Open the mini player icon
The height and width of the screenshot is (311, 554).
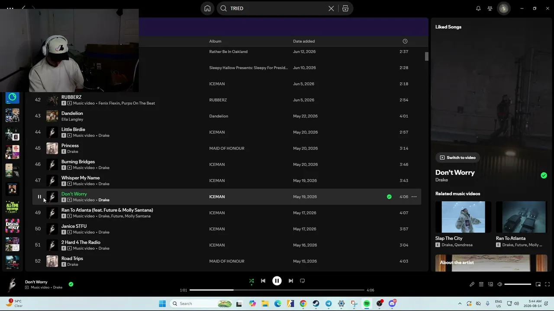[x=538, y=284]
